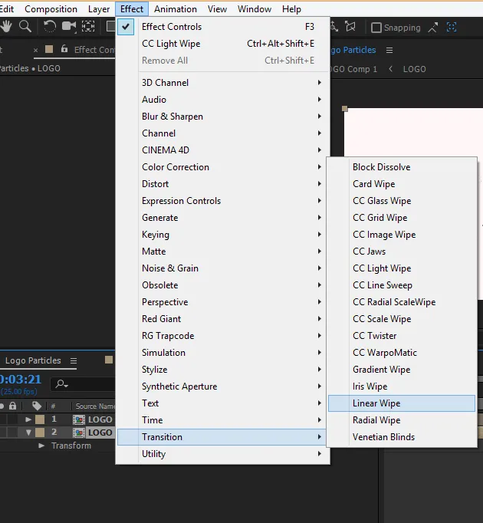The image size is (483, 523).
Task: Select the Rotation tool
Action: [x=50, y=26]
